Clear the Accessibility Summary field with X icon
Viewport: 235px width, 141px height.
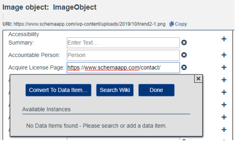pos(184,42)
